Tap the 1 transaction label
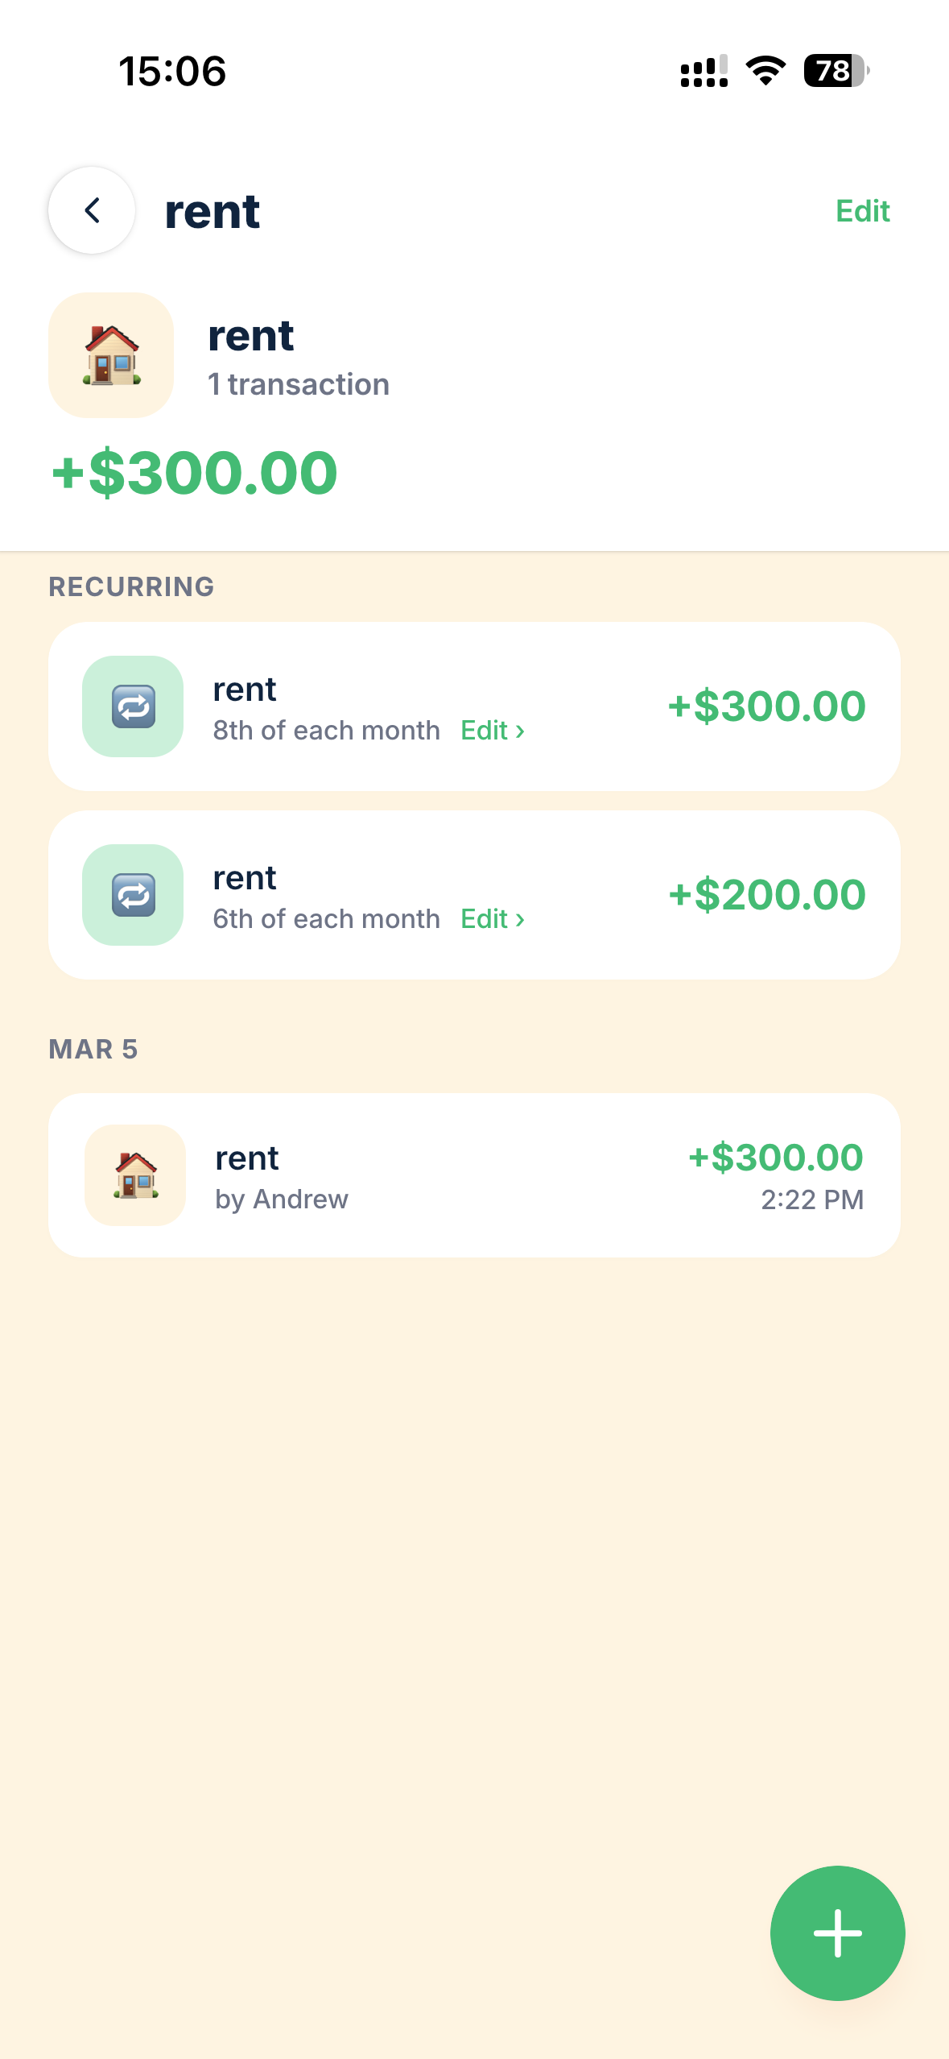949x2059 pixels. [x=298, y=384]
